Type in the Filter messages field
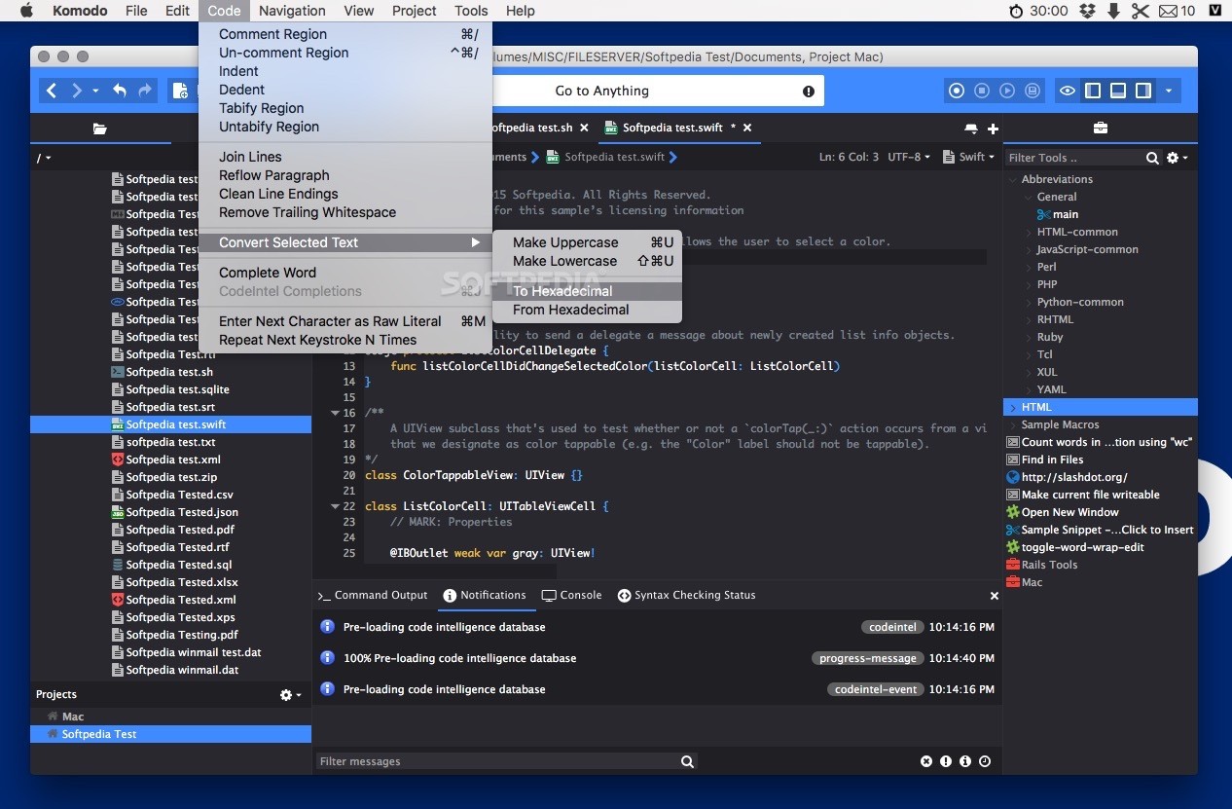The height and width of the screenshot is (809, 1232). [x=487, y=760]
